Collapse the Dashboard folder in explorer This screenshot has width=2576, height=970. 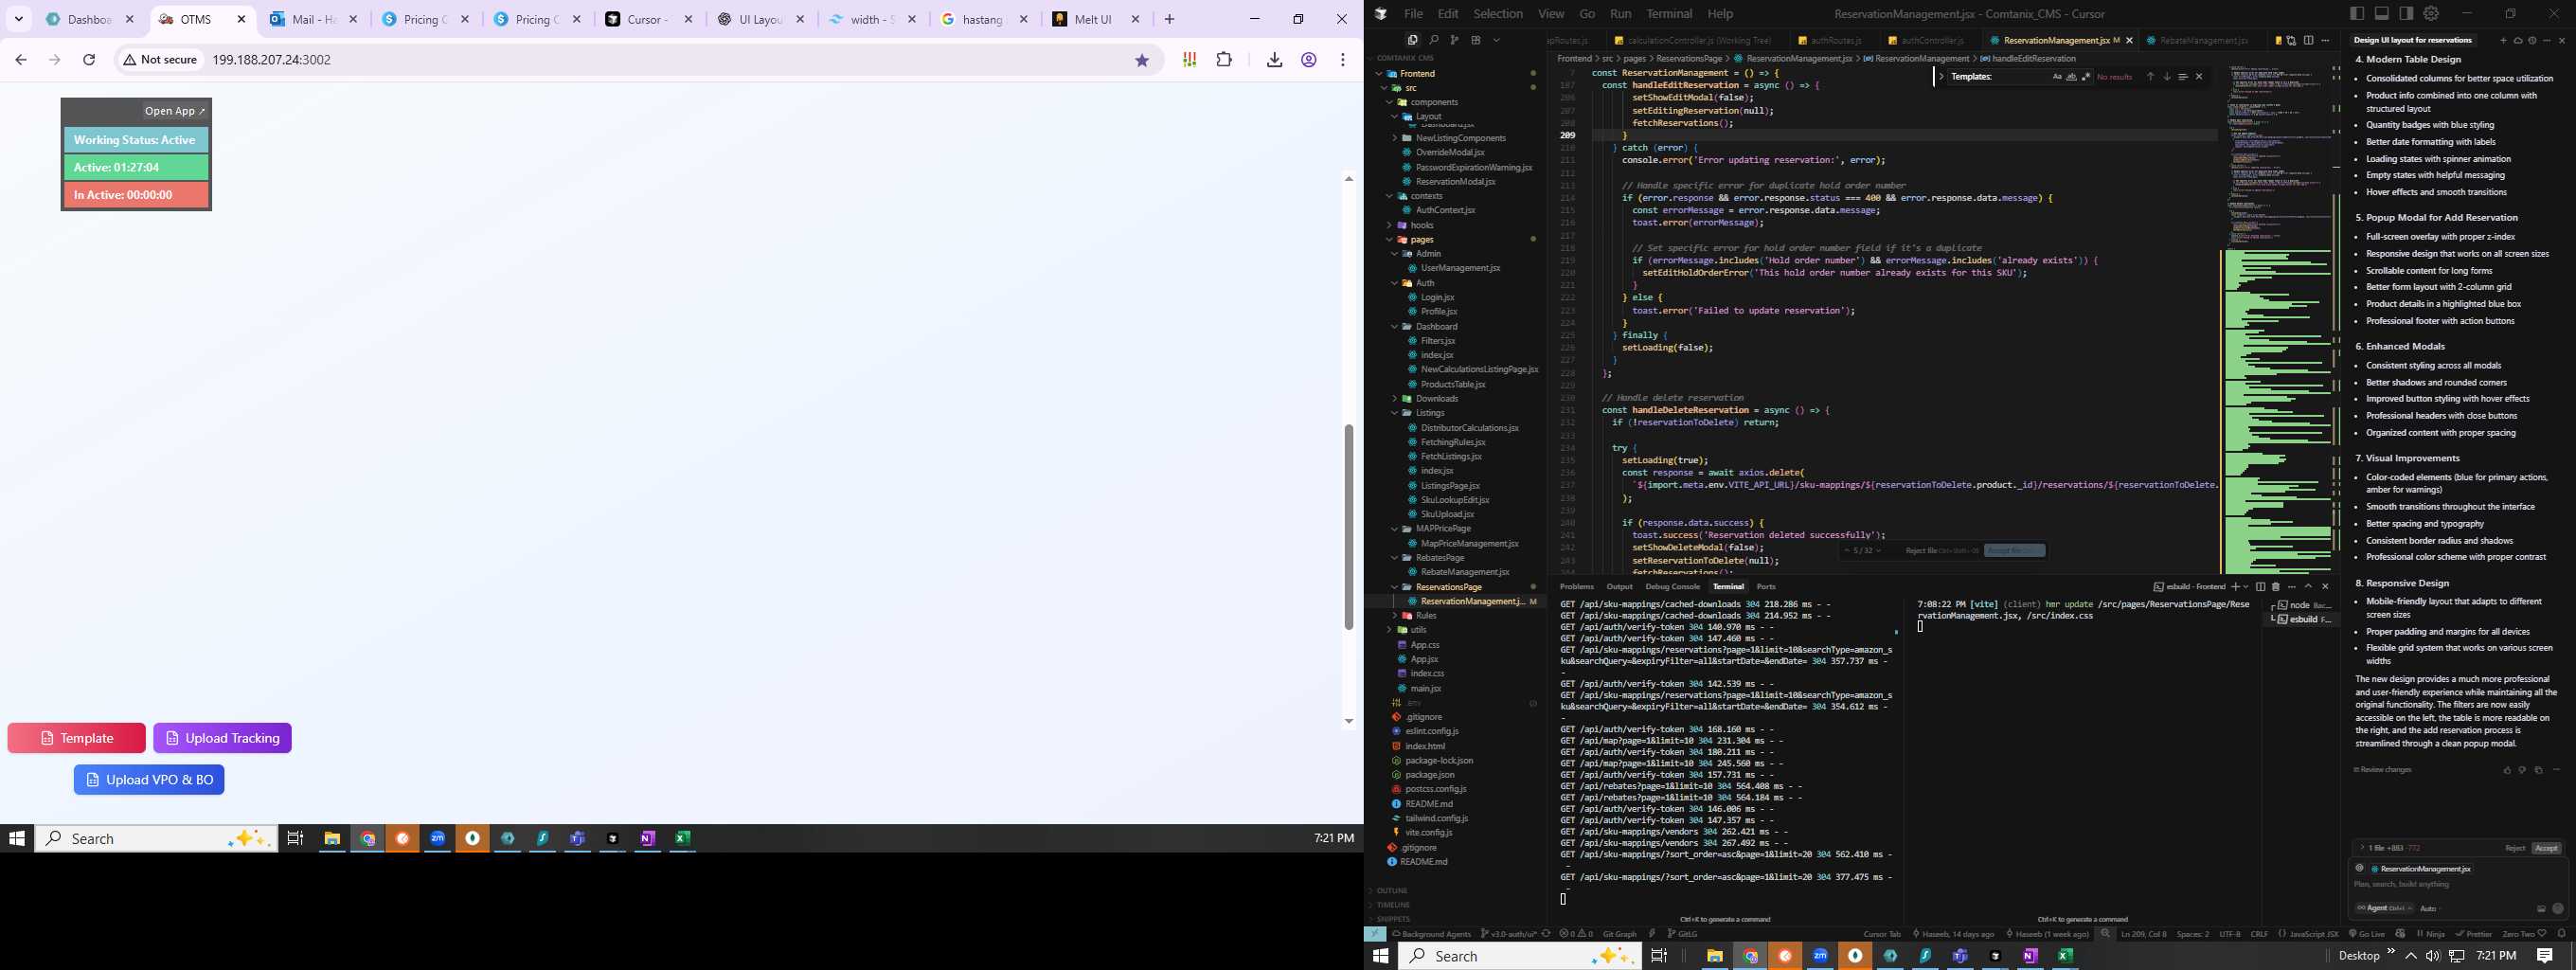[x=1436, y=327]
